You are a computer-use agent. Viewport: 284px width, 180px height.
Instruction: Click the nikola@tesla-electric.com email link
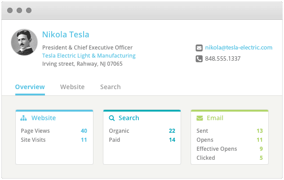pos(239,48)
